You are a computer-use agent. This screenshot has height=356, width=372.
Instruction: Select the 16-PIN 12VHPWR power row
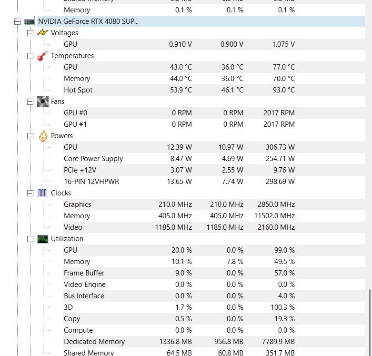[x=93, y=182]
